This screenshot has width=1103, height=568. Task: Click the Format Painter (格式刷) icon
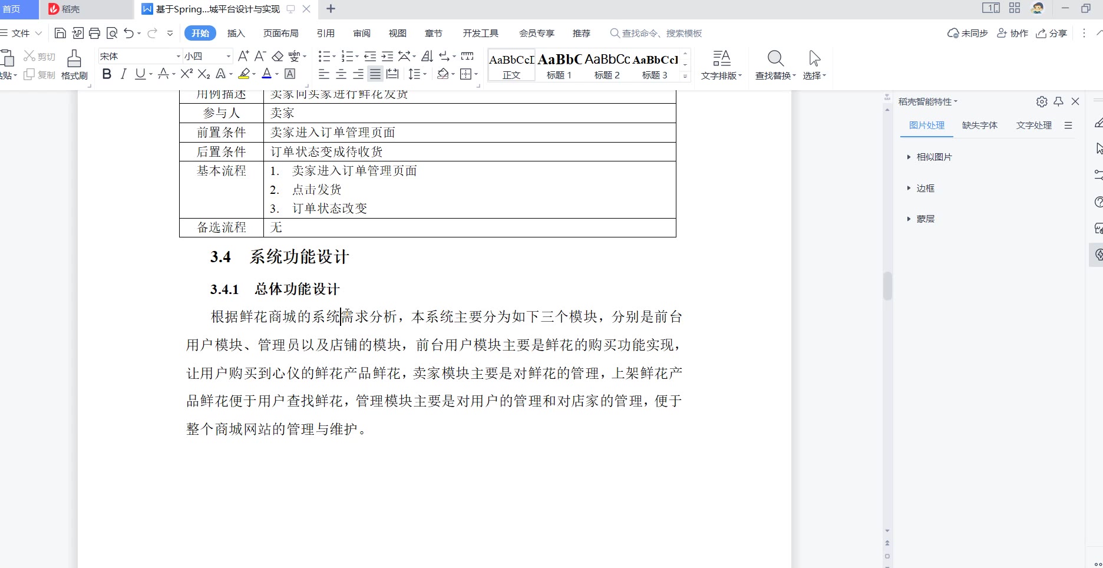[x=74, y=64]
